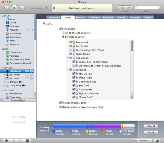Expand the Bedroom Apple TV device
Image resolution: width=164 pixels, height=143 pixels.
click(4, 82)
